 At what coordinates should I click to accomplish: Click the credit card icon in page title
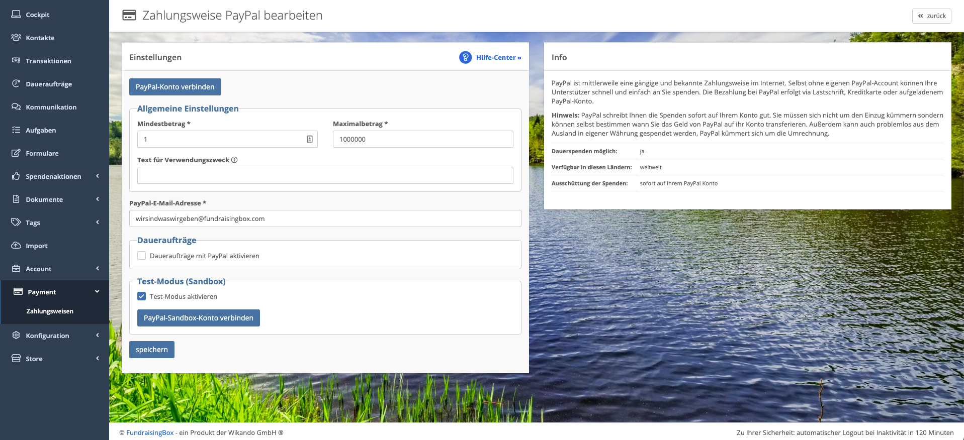(x=129, y=15)
